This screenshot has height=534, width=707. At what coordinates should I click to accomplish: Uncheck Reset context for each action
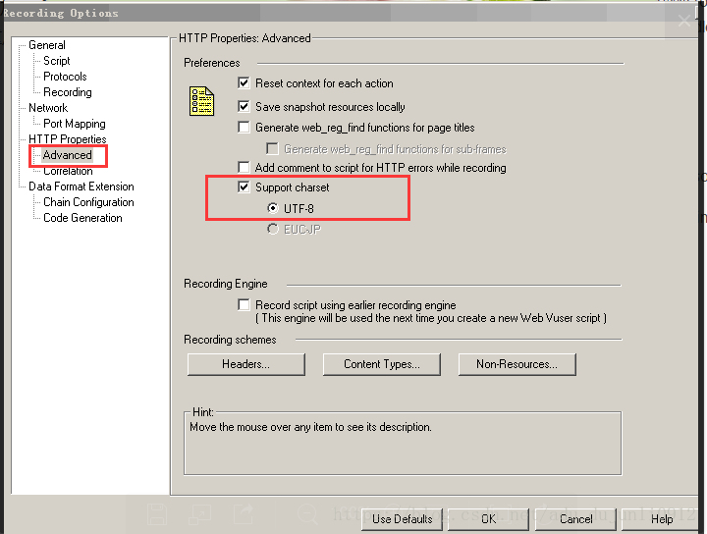point(244,82)
